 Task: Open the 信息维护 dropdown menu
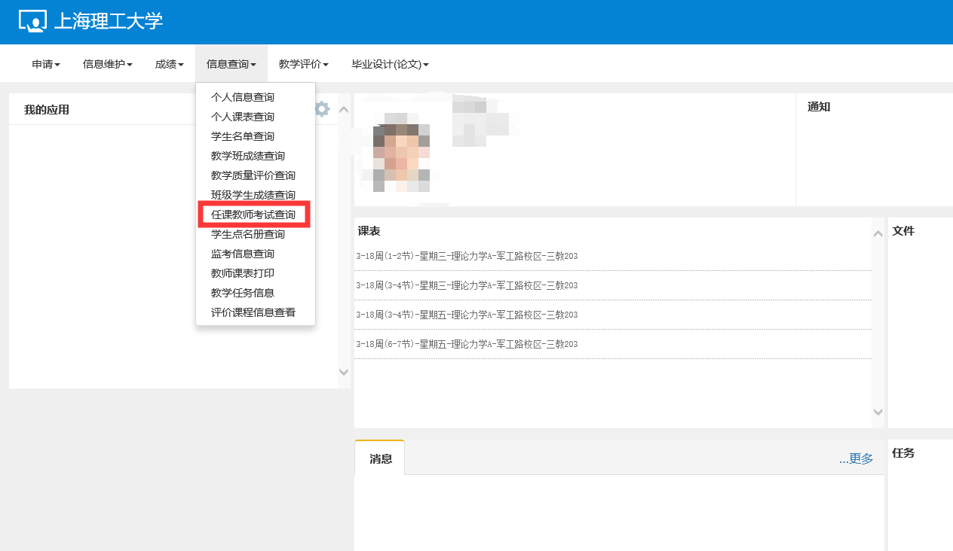(107, 65)
